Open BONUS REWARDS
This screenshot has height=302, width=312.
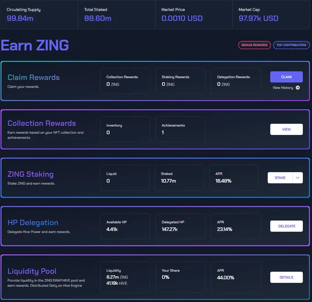pyautogui.click(x=255, y=45)
